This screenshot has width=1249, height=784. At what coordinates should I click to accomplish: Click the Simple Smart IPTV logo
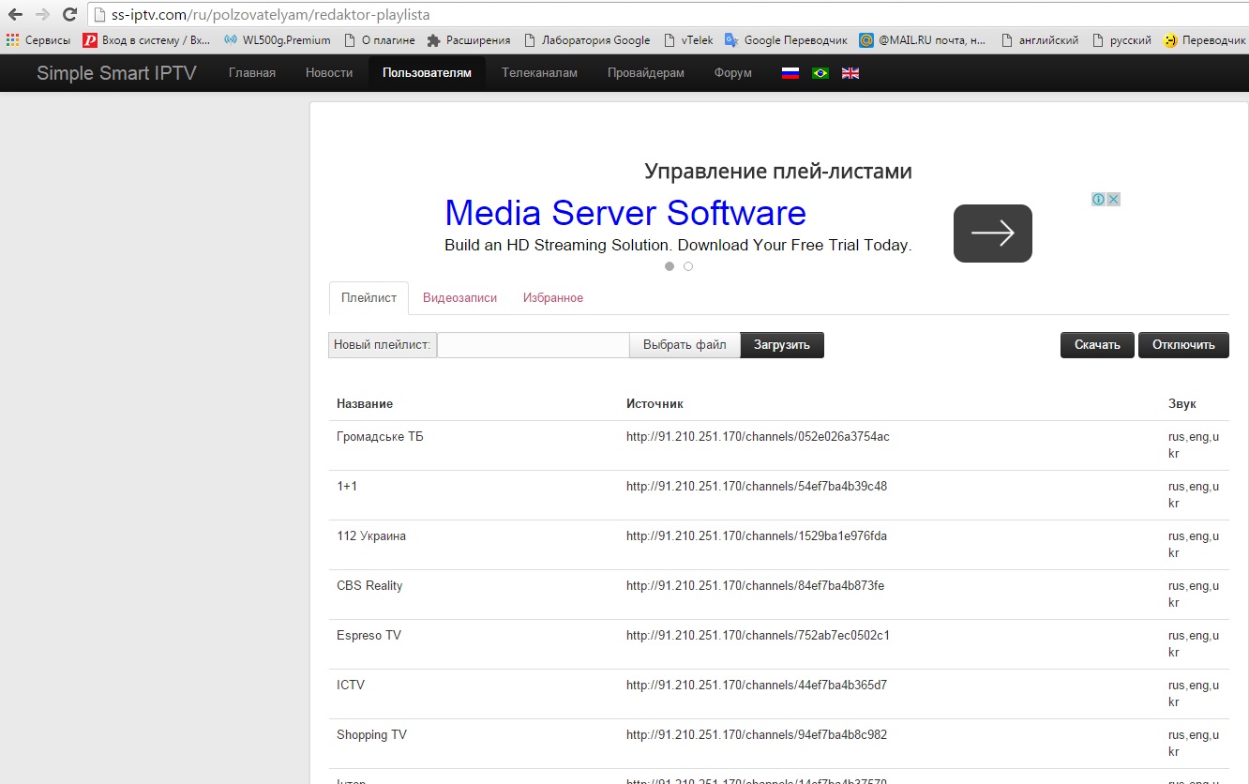[x=116, y=73]
